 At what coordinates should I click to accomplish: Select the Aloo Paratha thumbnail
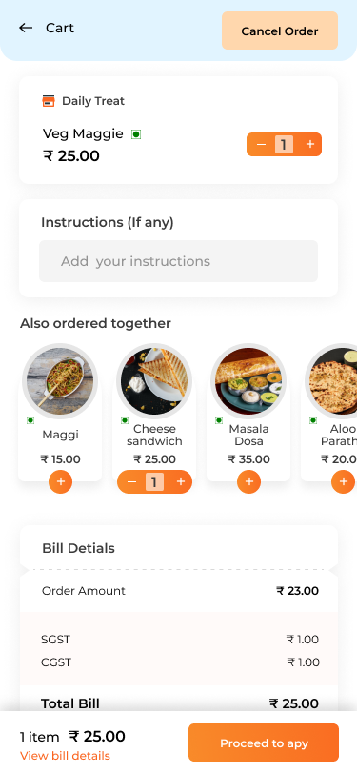tap(333, 381)
